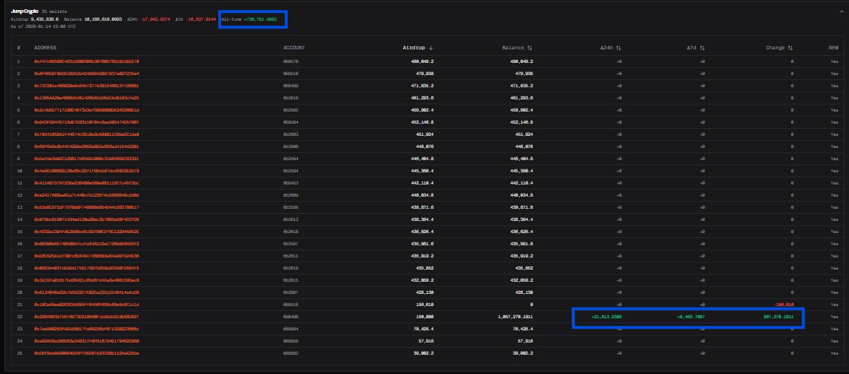Open wallet address link in row 16

(x=87, y=244)
